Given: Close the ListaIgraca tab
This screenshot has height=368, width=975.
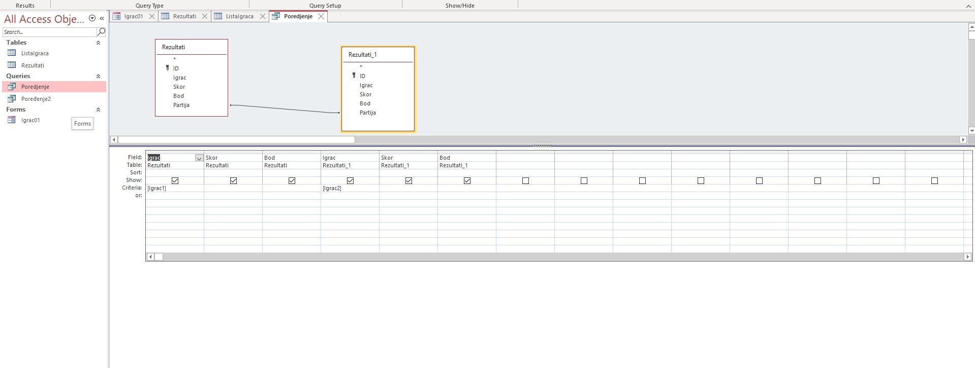Looking at the screenshot, I should pos(263,16).
